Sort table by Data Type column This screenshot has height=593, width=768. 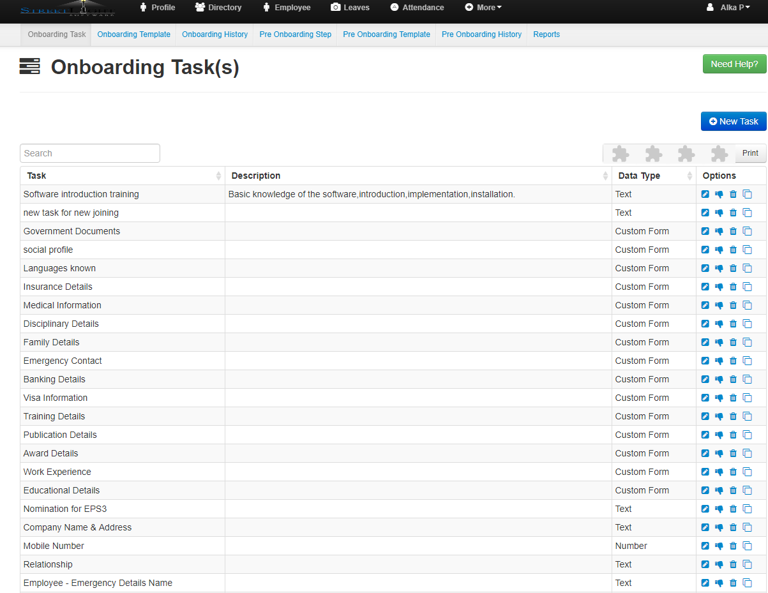pyautogui.click(x=653, y=176)
